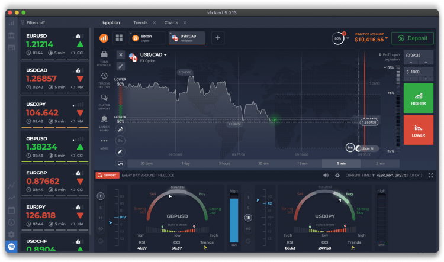Click the red LOWER button
This screenshot has height=262, width=444.
point(418,130)
